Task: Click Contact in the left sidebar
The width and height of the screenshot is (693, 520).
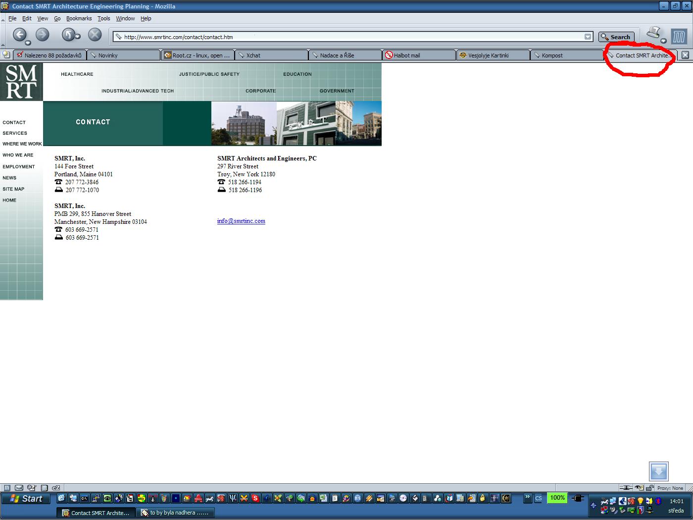Action: click(x=14, y=122)
